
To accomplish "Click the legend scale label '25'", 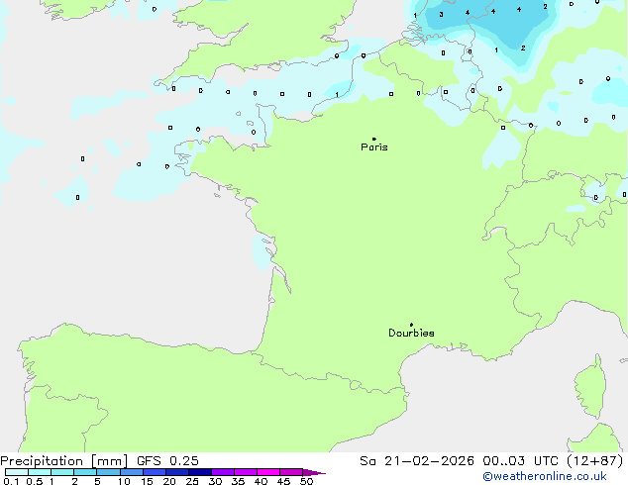I will [192, 481].
